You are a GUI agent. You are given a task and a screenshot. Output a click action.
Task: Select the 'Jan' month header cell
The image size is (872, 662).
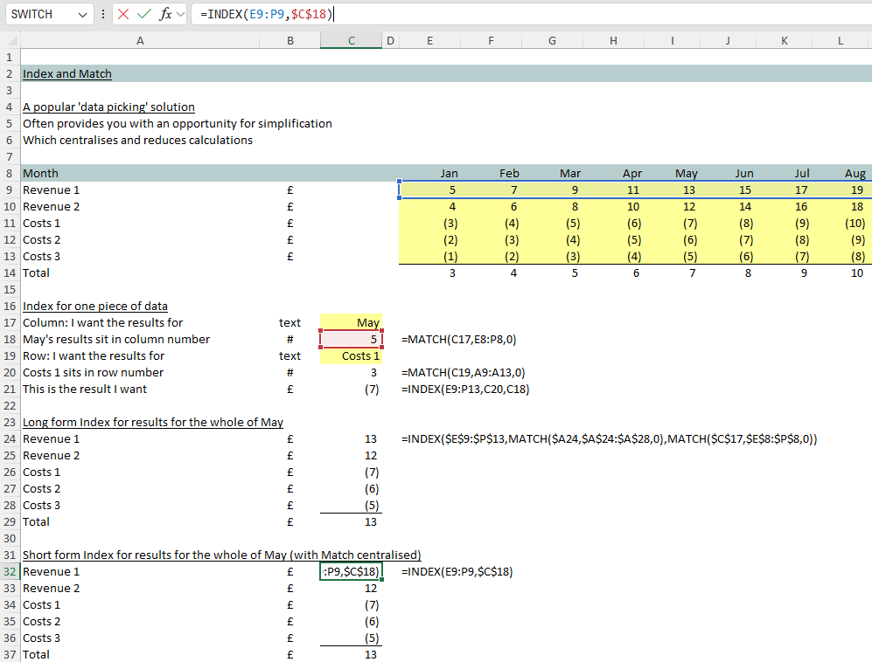[449, 173]
